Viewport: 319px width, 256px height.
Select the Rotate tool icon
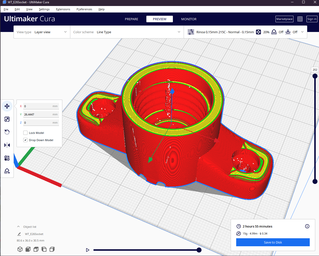tap(7, 132)
